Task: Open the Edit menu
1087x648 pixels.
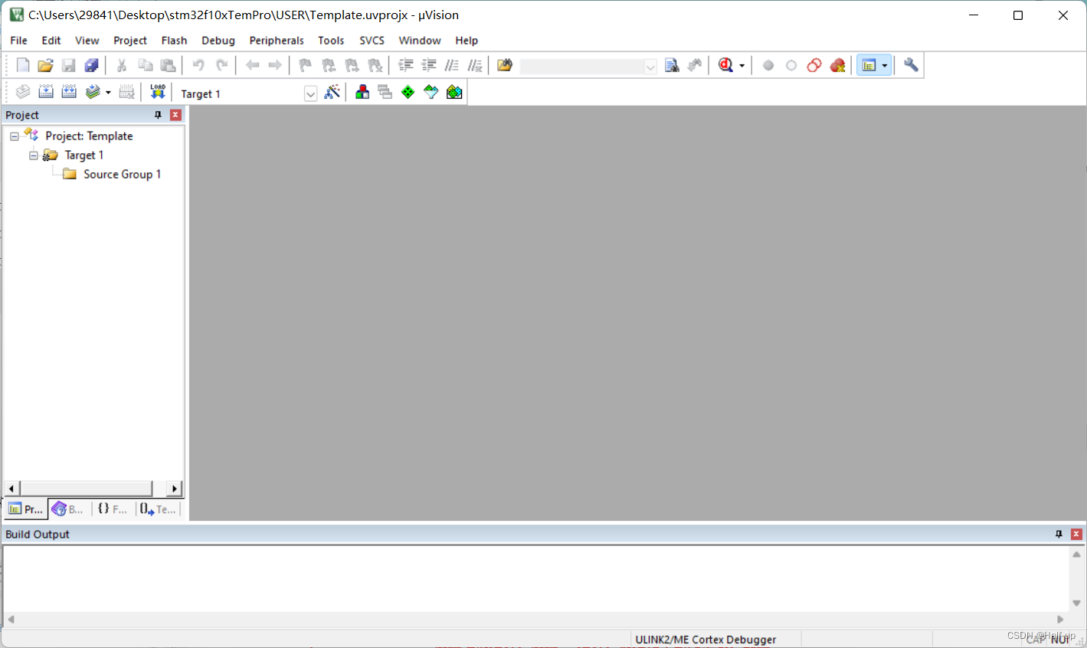Action: pyautogui.click(x=51, y=41)
